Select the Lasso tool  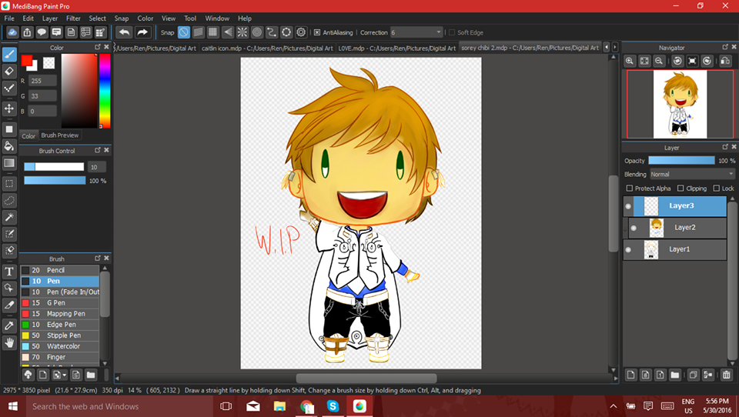click(x=9, y=201)
